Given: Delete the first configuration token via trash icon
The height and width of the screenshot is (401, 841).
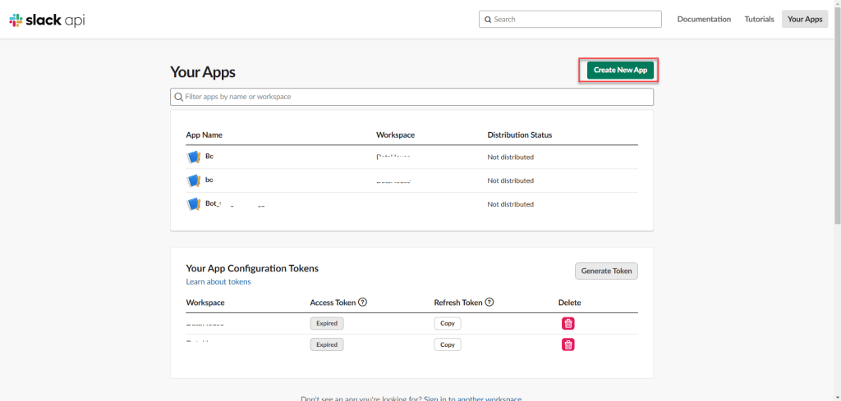Looking at the screenshot, I should [568, 323].
